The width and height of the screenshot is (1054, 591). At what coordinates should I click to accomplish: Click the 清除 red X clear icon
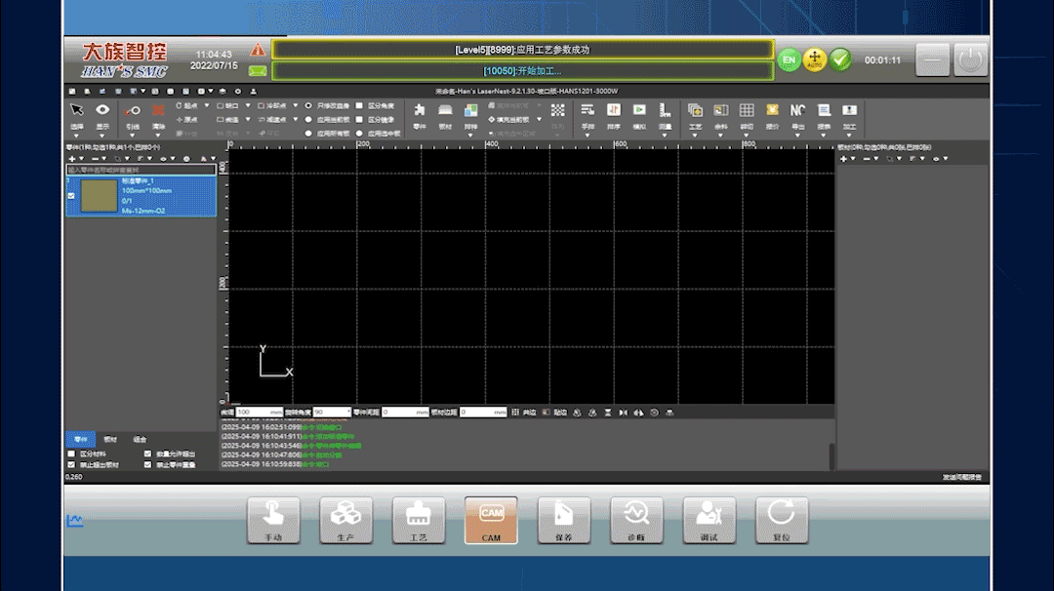pyautogui.click(x=158, y=111)
